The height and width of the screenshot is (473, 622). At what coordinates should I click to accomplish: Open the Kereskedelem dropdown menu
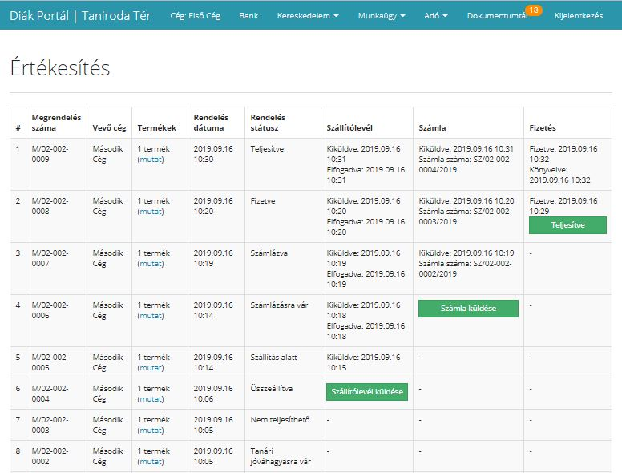coord(308,16)
